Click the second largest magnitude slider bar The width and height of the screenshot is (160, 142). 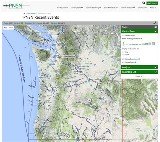coord(150,44)
